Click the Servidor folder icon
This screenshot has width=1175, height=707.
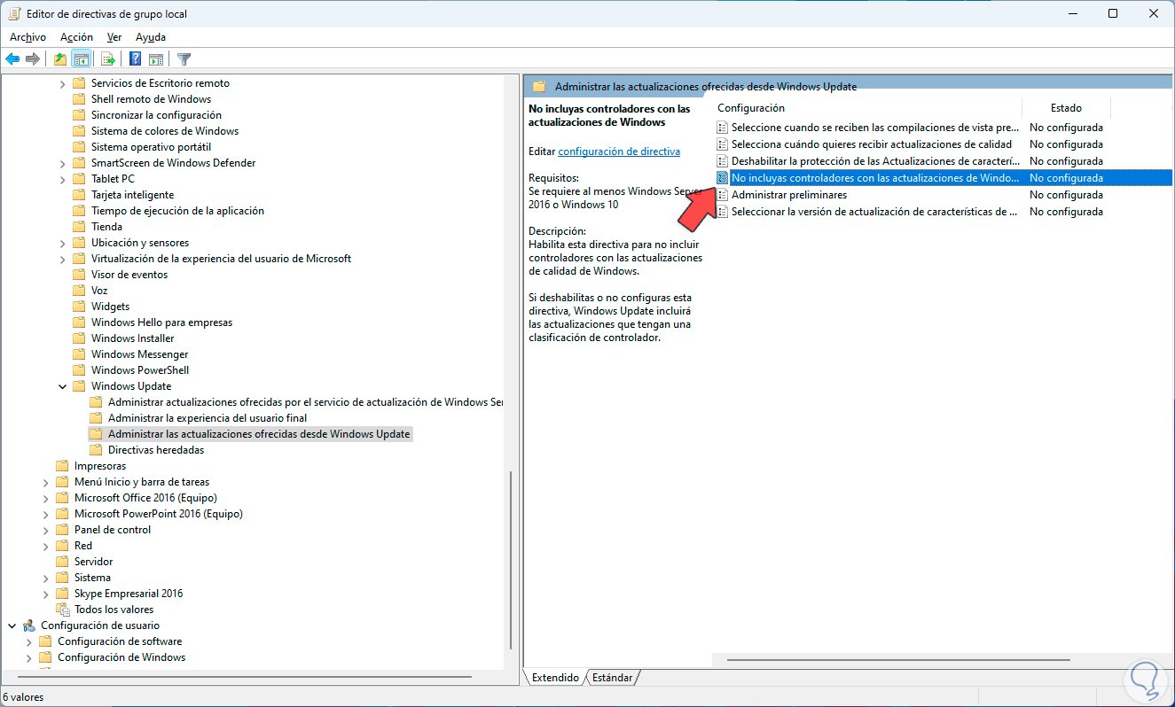click(62, 562)
